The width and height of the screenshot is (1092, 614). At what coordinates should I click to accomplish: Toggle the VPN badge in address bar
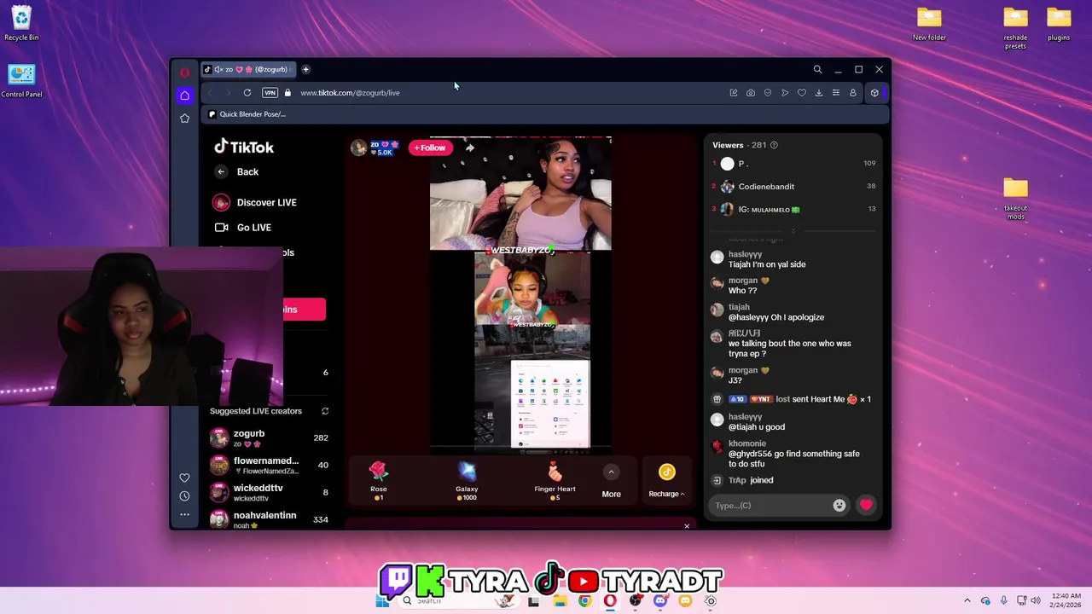coord(270,92)
